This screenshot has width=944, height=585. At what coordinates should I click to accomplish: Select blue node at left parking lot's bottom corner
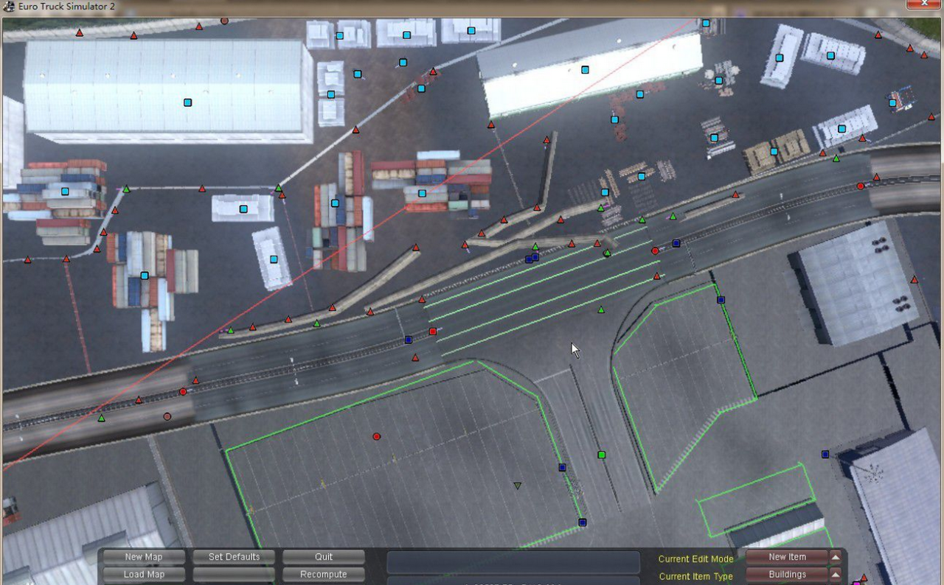coord(582,522)
